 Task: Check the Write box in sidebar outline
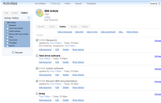tap(7, 37)
